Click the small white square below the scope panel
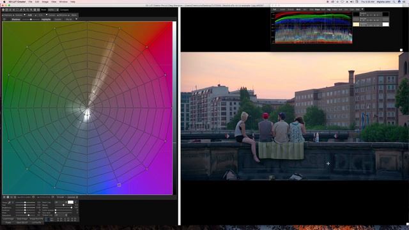Screen dimensions: 409x230 click(x=401, y=50)
